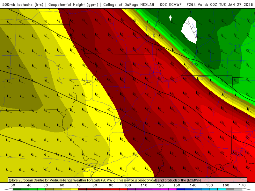Click the '170' label on the color scale
Screen dimensions: 255x191
(x=242, y=185)
